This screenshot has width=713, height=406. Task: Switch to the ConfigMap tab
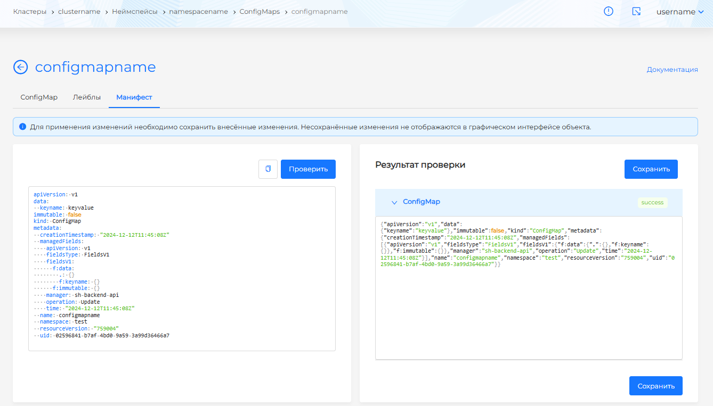click(39, 97)
